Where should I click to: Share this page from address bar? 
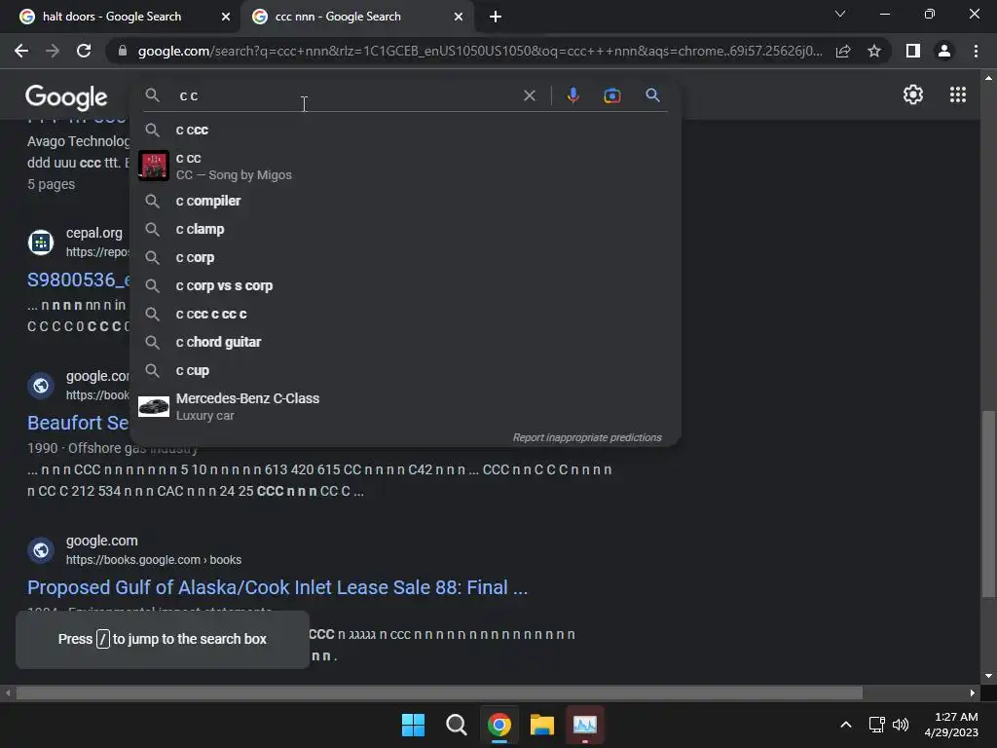pyautogui.click(x=843, y=51)
